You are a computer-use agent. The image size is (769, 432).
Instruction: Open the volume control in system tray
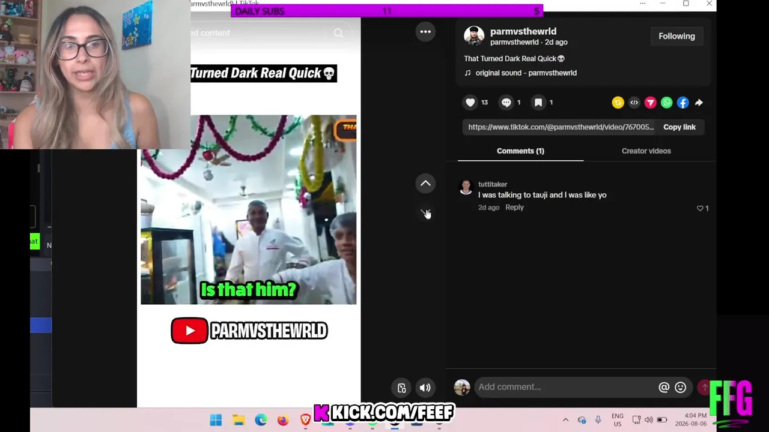click(x=649, y=420)
